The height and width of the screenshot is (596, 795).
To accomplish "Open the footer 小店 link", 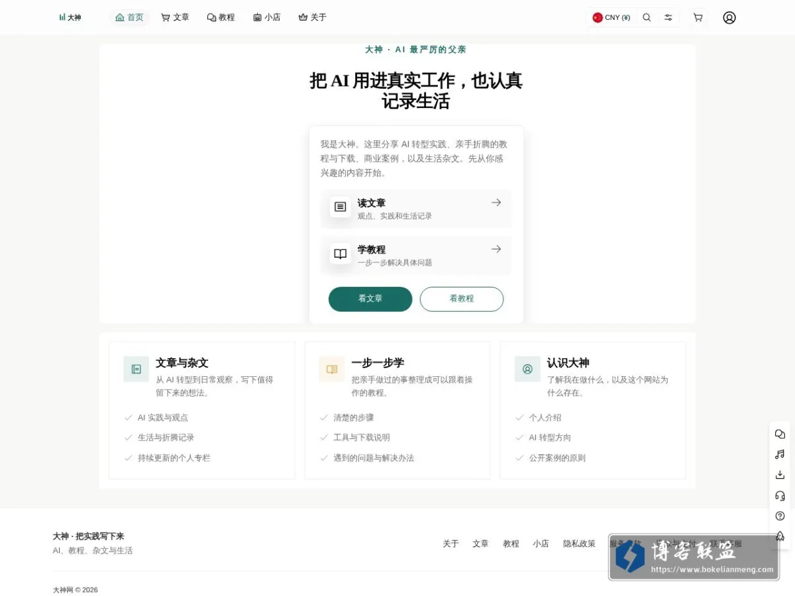I will pyautogui.click(x=541, y=544).
